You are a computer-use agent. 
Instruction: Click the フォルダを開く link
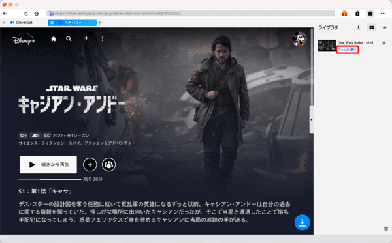click(348, 50)
